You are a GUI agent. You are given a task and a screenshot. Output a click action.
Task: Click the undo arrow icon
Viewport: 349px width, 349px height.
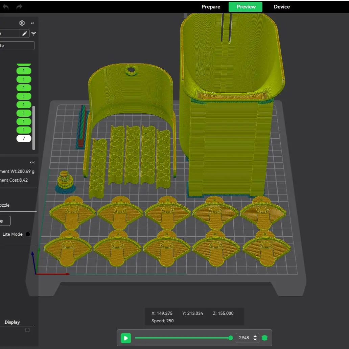pyautogui.click(x=6, y=7)
